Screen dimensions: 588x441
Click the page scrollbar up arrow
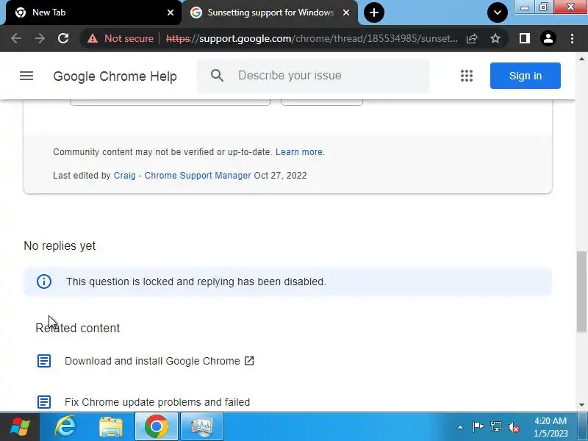point(581,59)
